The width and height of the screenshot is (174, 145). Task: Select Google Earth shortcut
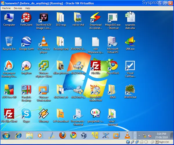26,43
